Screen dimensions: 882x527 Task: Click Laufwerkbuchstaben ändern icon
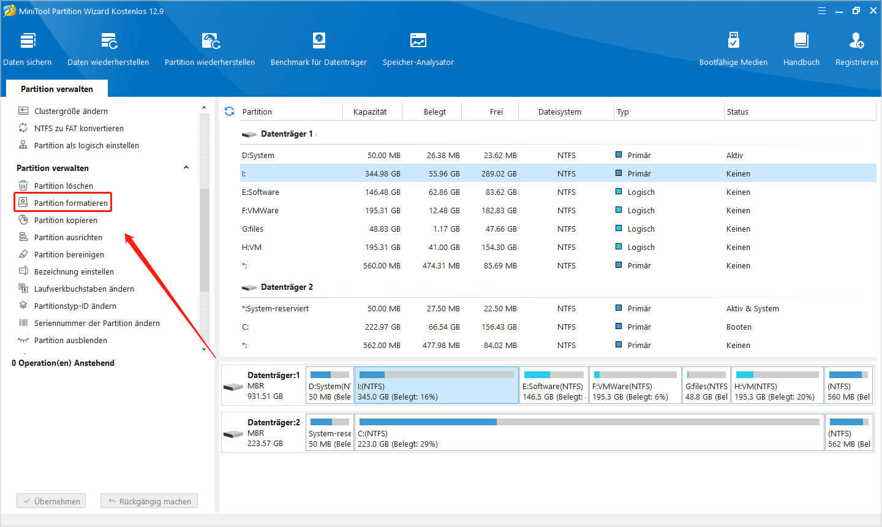pos(23,288)
